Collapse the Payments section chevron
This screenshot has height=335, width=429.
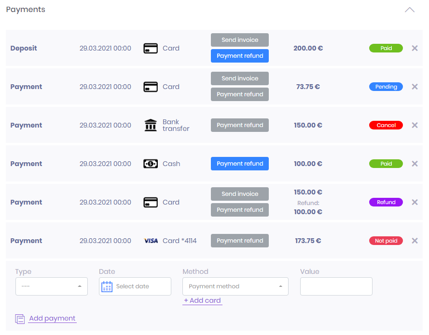[x=410, y=10]
